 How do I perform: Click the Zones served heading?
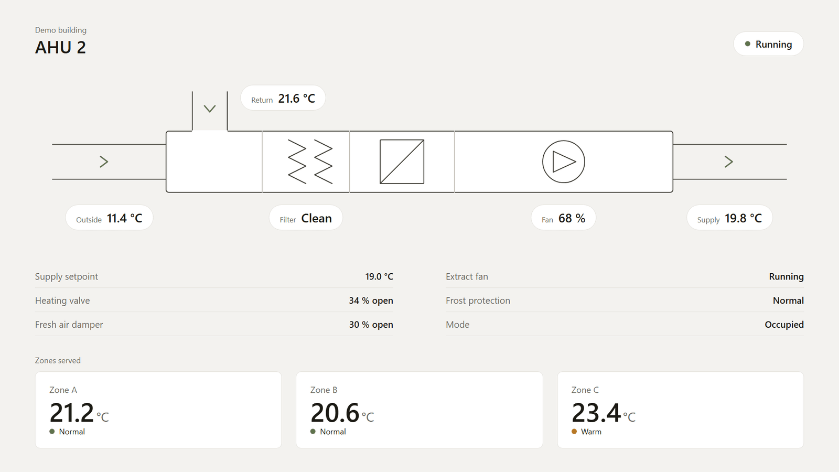coord(58,360)
